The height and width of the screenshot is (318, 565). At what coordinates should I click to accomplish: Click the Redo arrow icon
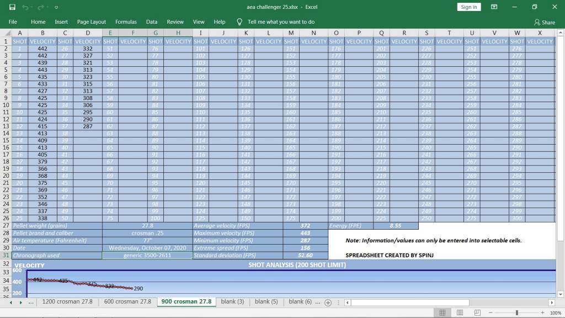pyautogui.click(x=41, y=7)
